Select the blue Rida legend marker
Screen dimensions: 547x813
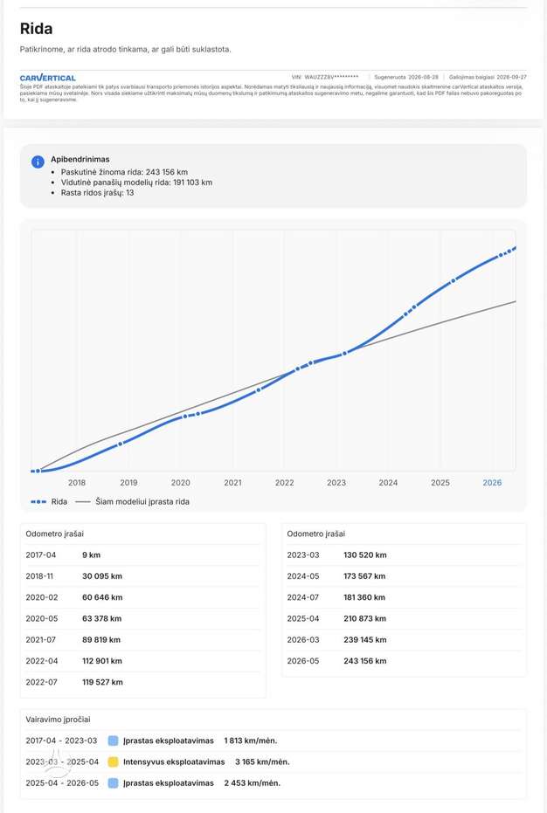click(38, 502)
